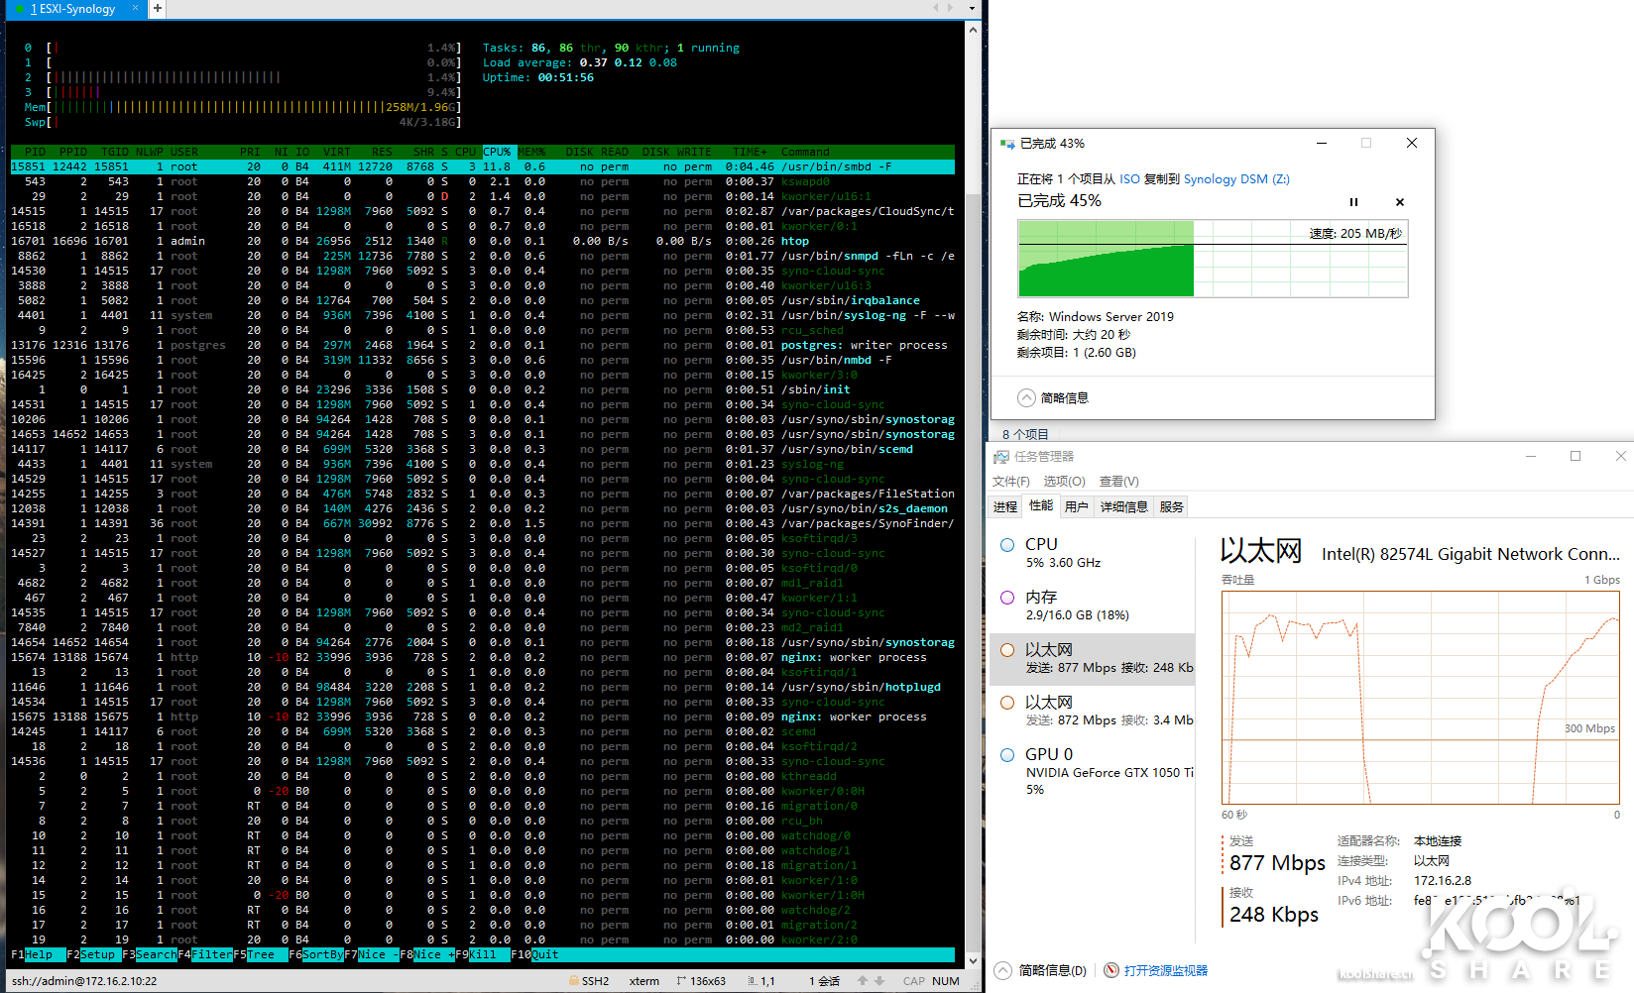
Task: Select 以太网 item sending 877 Mbps
Action: point(1093,659)
